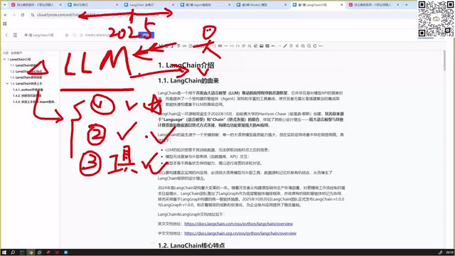Open the Windows Start button
The image size is (455, 256).
pos(4,252)
